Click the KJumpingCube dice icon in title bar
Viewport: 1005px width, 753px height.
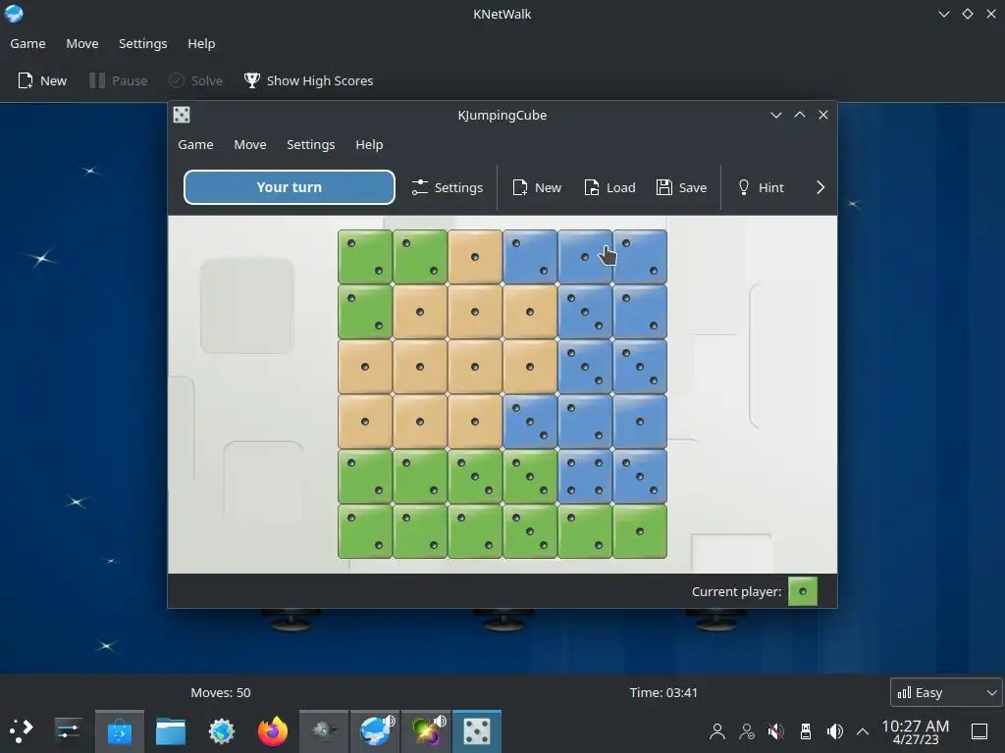182,115
